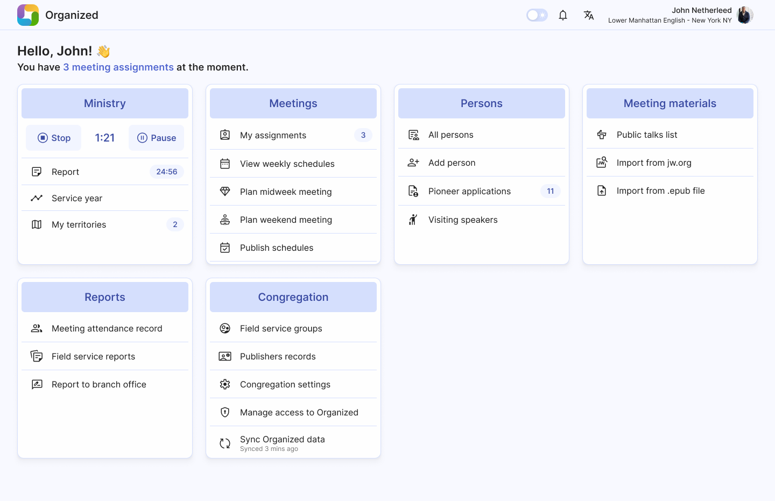Open the notifications bell icon
The image size is (775, 501).
click(563, 15)
